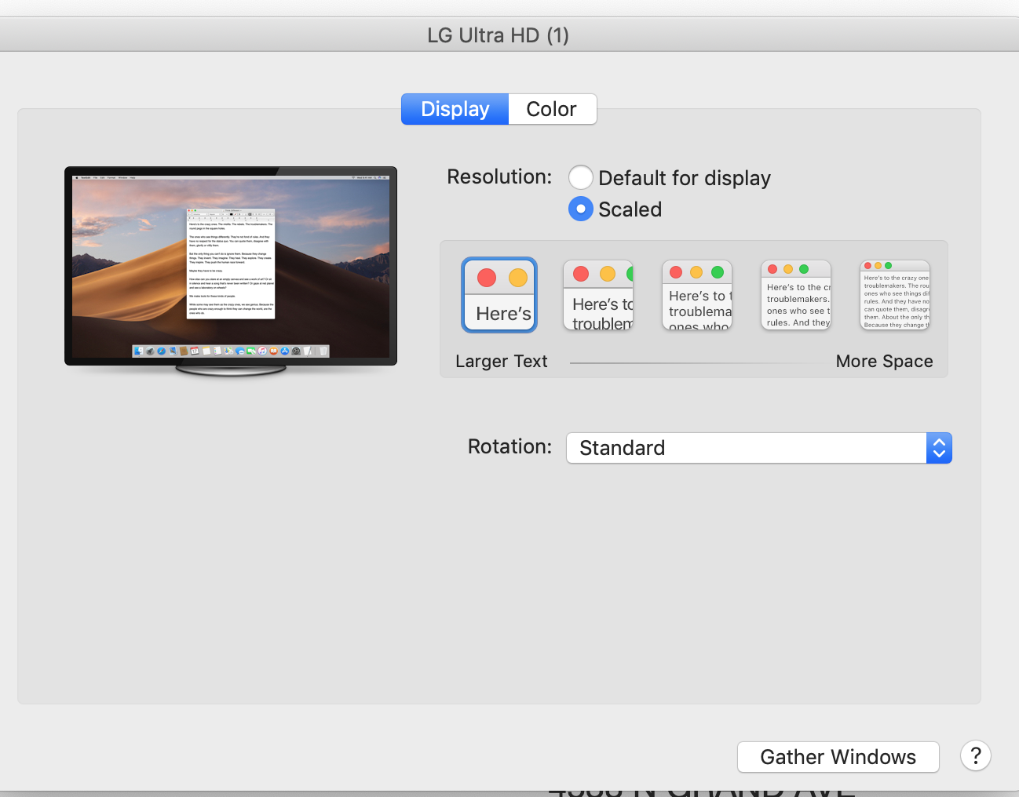Select the Scaled resolution radio button
The height and width of the screenshot is (797, 1019).
pos(581,209)
